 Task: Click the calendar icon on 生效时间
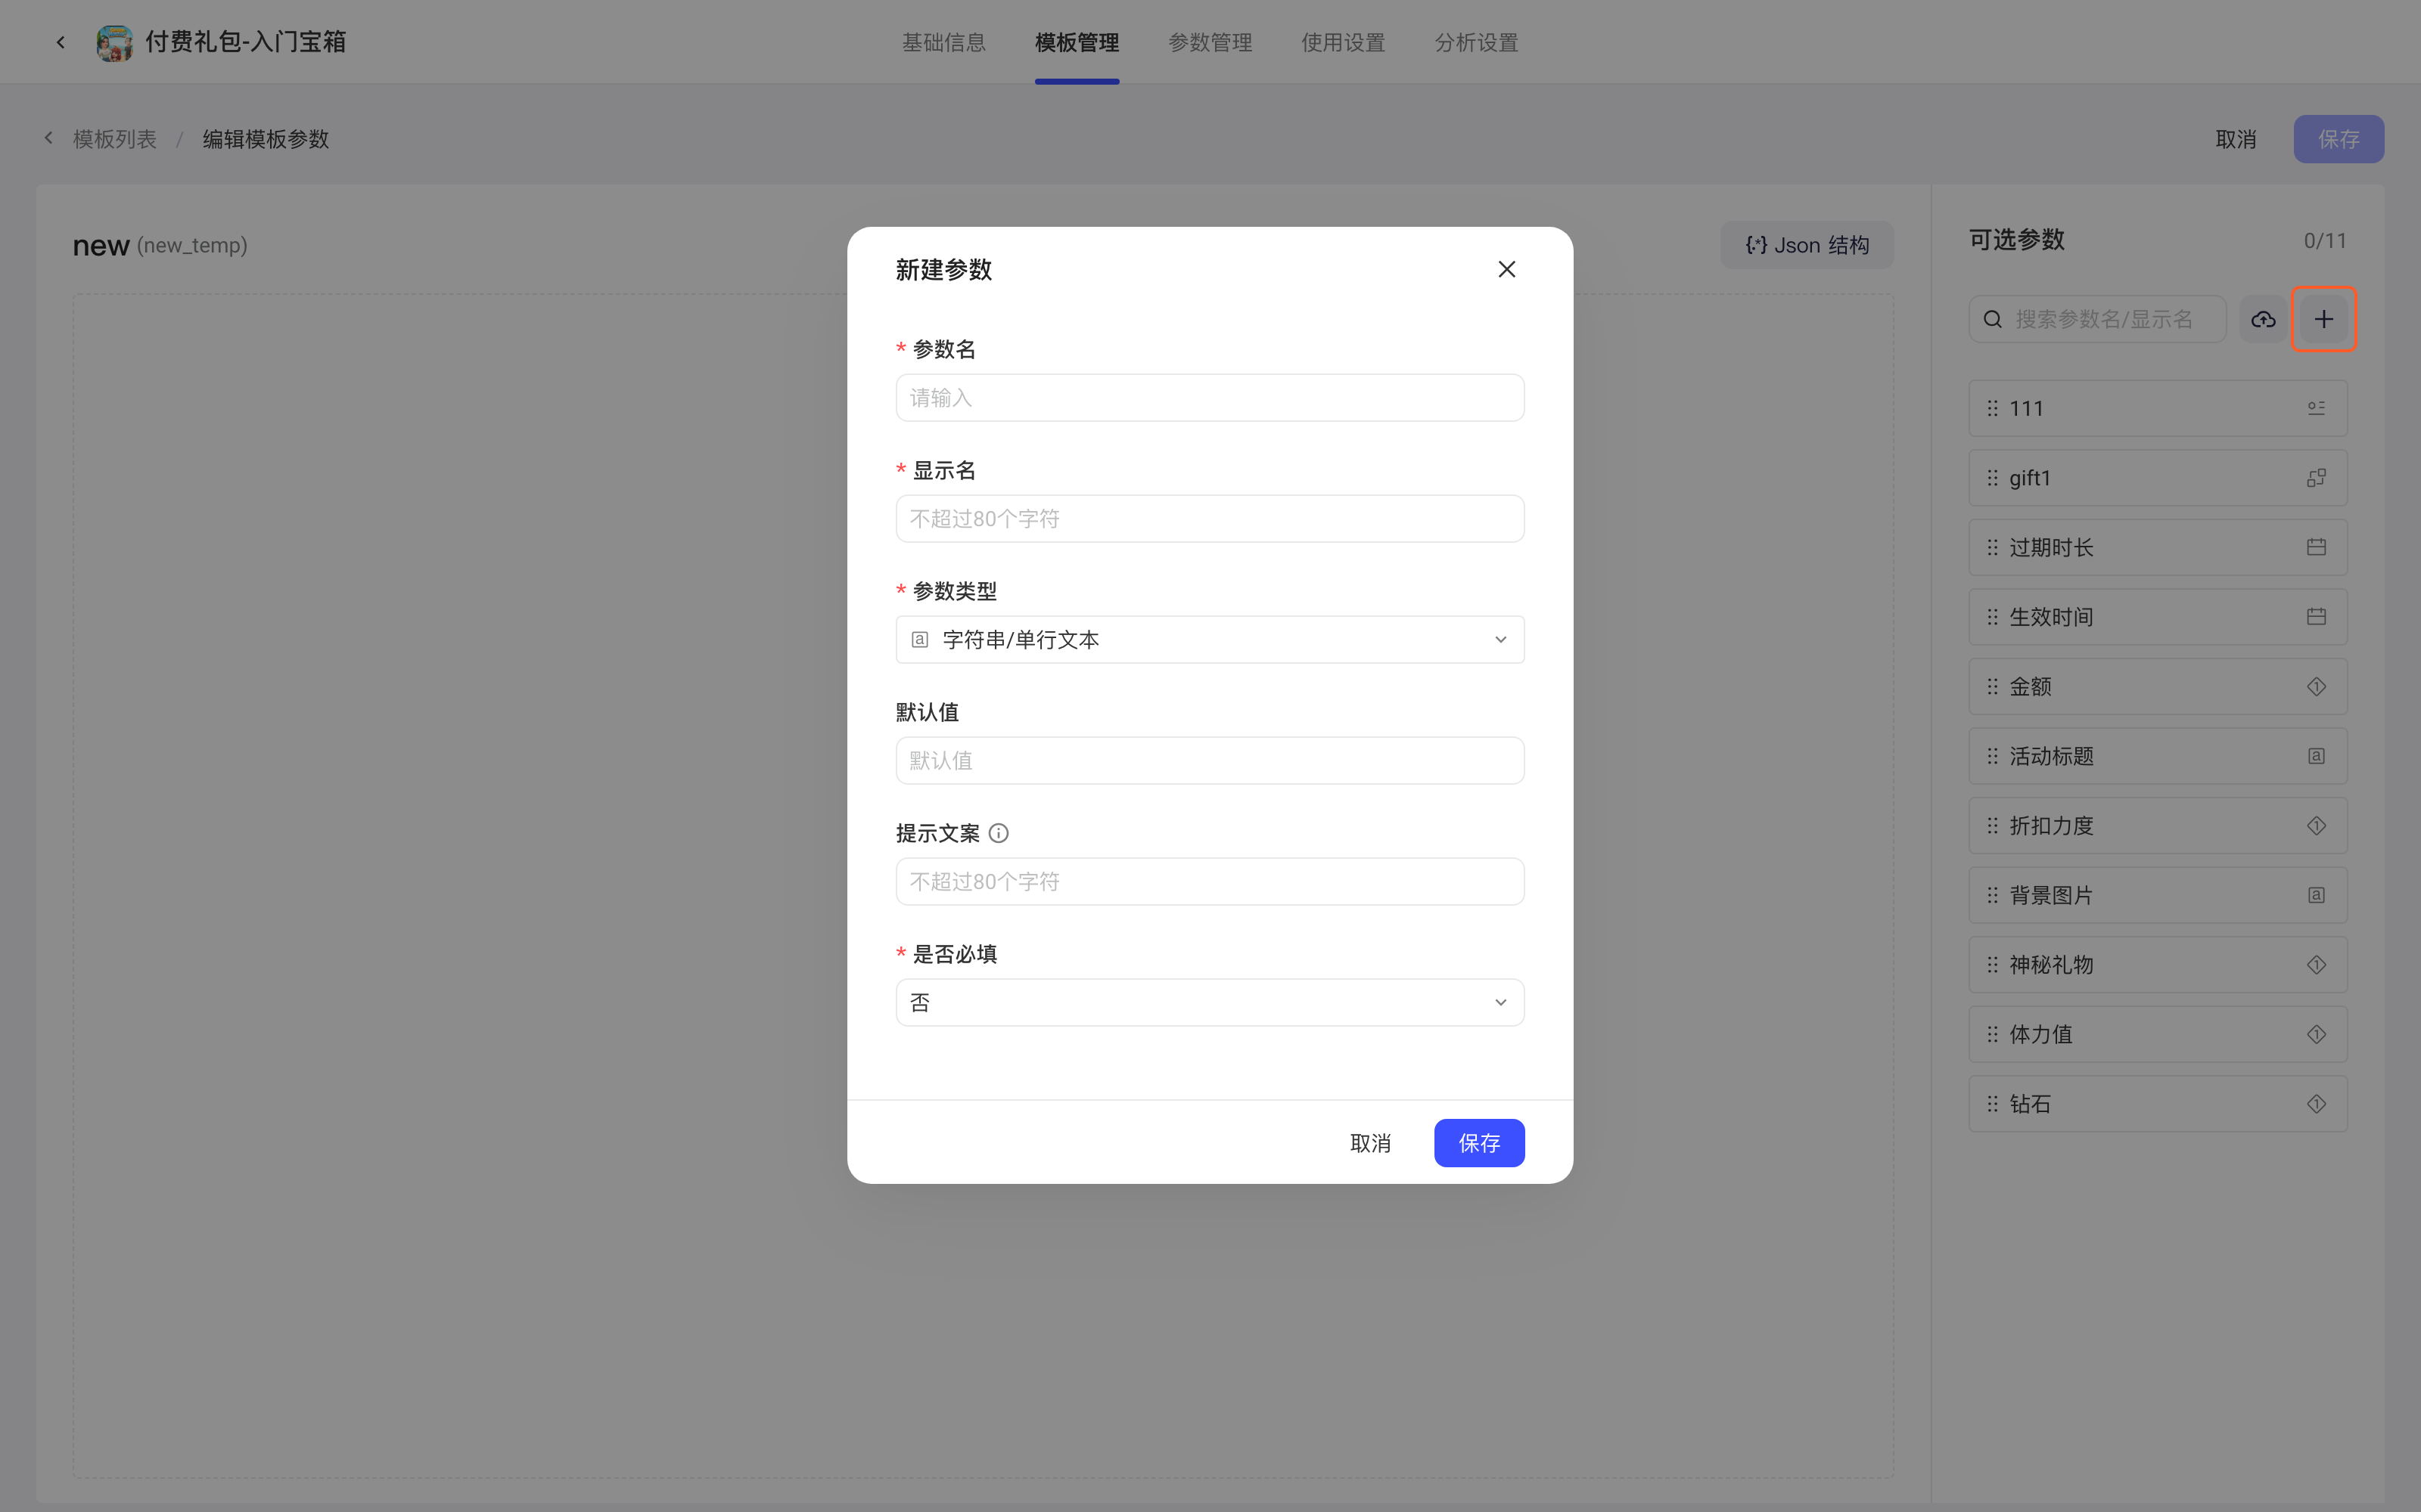(2316, 617)
